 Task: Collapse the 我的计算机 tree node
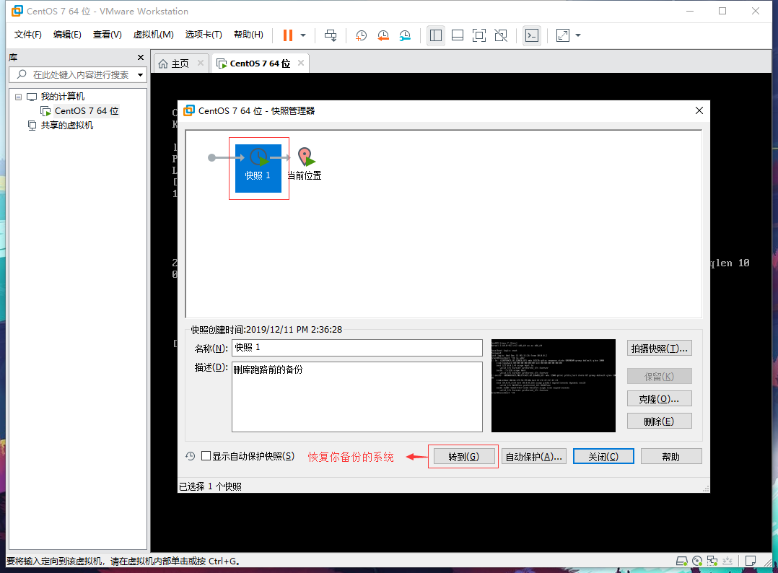[18, 97]
